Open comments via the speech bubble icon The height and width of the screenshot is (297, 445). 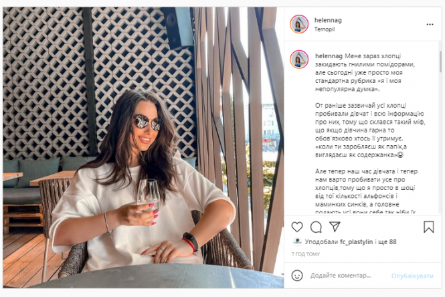(x=316, y=227)
